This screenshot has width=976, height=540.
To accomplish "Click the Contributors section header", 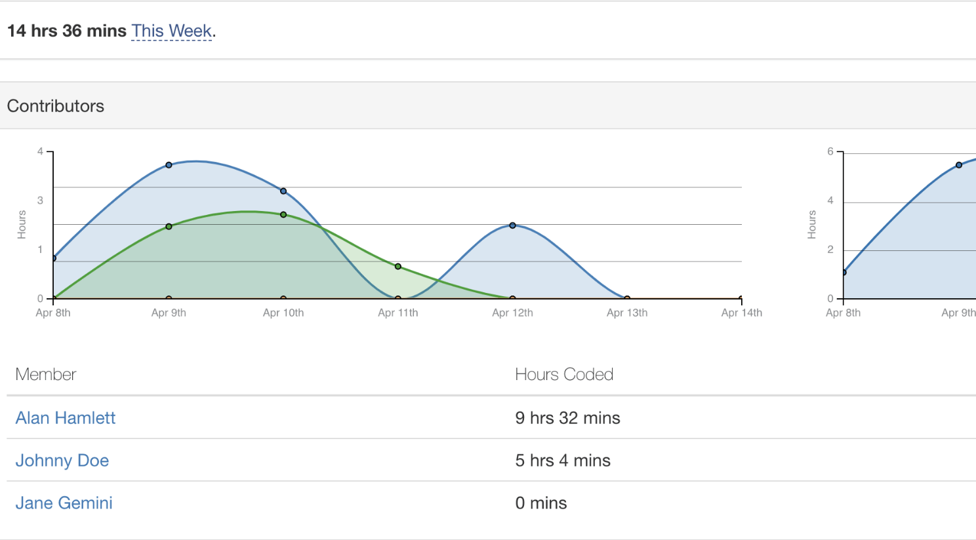I will coord(56,106).
